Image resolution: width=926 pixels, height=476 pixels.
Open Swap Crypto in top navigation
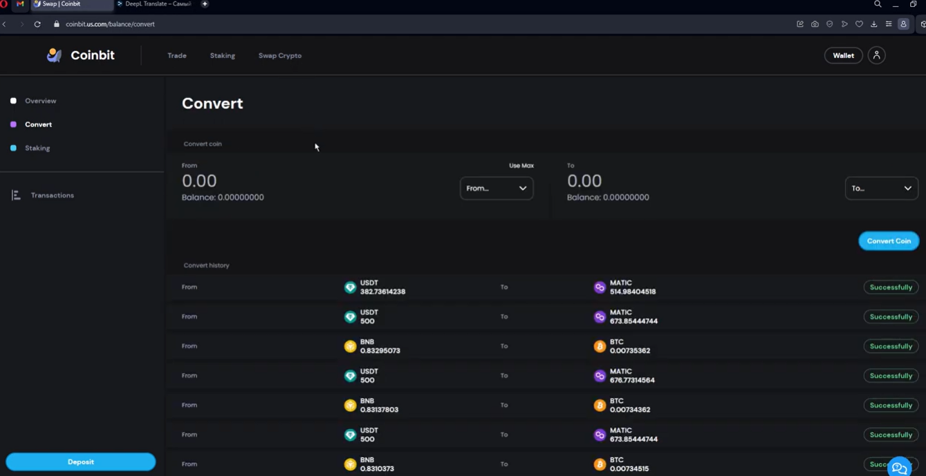click(280, 56)
